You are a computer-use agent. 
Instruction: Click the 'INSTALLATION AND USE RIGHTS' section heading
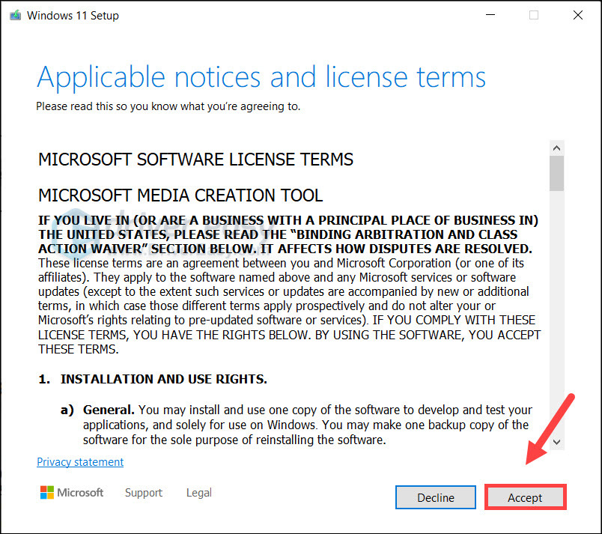pos(163,380)
